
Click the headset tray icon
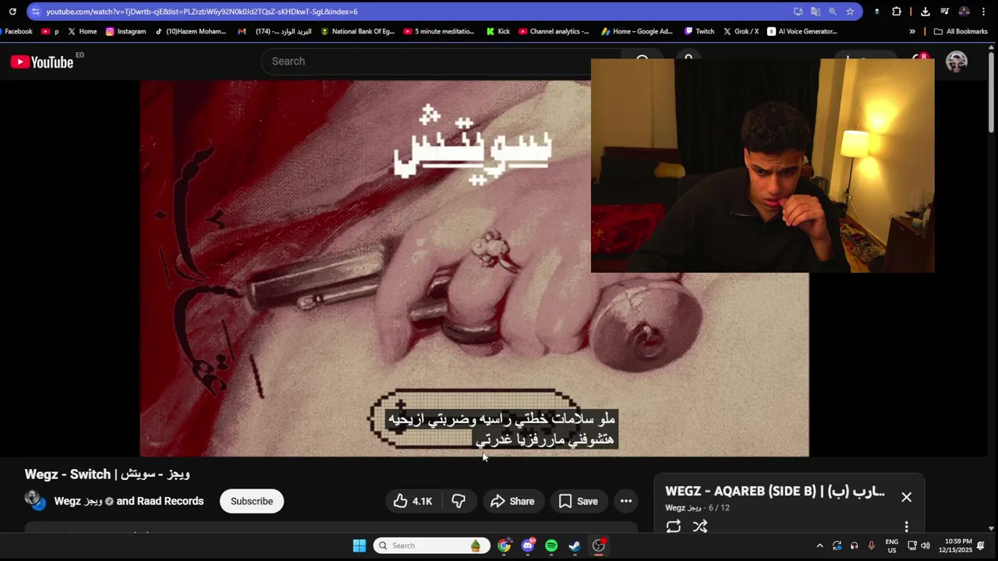pos(855,545)
